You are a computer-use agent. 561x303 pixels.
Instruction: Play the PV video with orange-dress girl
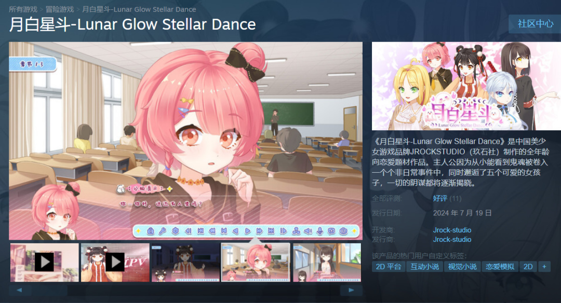[x=115, y=263]
